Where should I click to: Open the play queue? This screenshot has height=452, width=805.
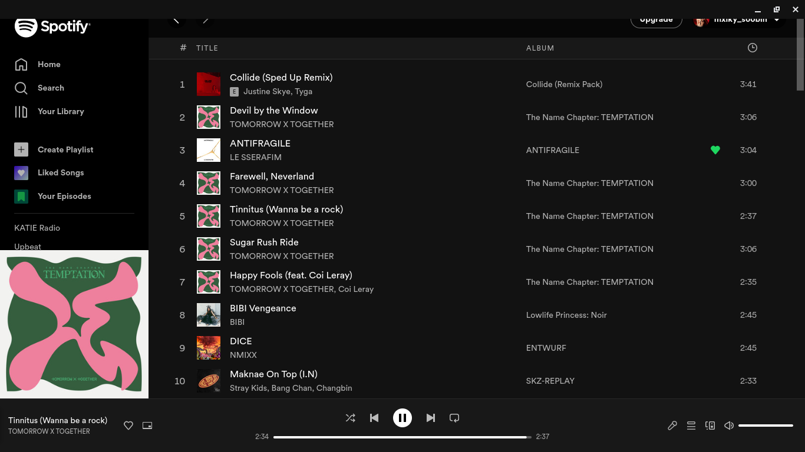point(691,426)
